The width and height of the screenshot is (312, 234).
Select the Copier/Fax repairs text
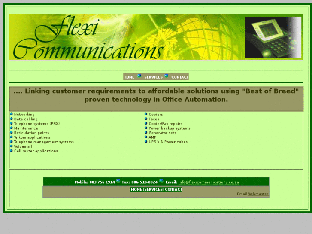pyautogui.click(x=165, y=124)
